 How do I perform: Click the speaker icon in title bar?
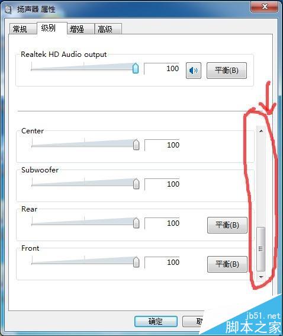[x=8, y=9]
